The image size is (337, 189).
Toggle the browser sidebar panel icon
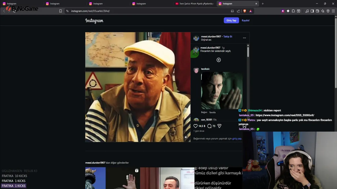[x=312, y=11]
